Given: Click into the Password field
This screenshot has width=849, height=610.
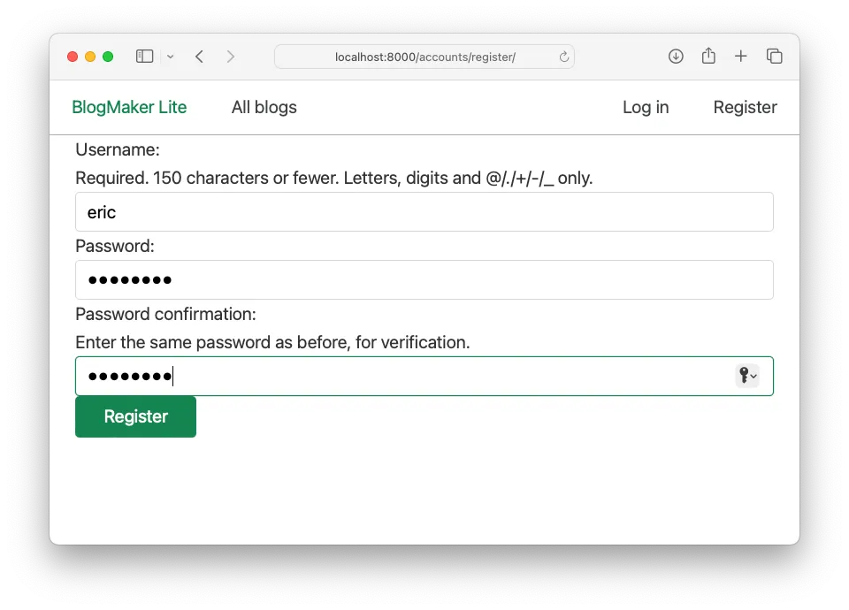Looking at the screenshot, I should pyautogui.click(x=424, y=280).
